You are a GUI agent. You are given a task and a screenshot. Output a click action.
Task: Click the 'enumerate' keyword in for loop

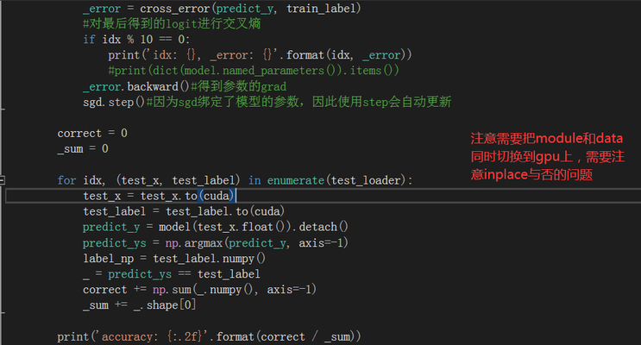(x=294, y=179)
